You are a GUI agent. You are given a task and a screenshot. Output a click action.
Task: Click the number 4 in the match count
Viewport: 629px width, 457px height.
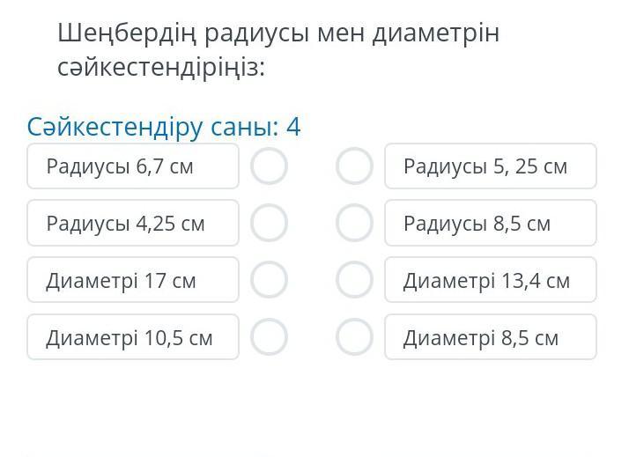tap(293, 127)
